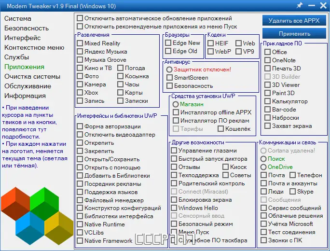Toggle the Камера checkbox
Viewport: 330px width, 251px height.
click(80, 84)
